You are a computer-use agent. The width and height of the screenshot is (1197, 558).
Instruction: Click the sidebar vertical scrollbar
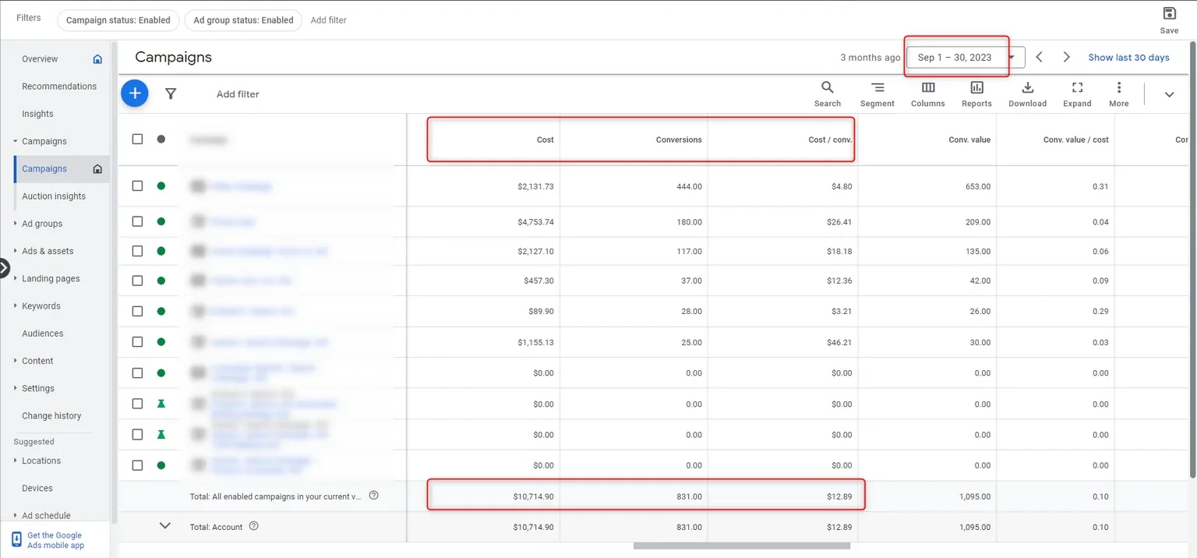click(x=115, y=283)
